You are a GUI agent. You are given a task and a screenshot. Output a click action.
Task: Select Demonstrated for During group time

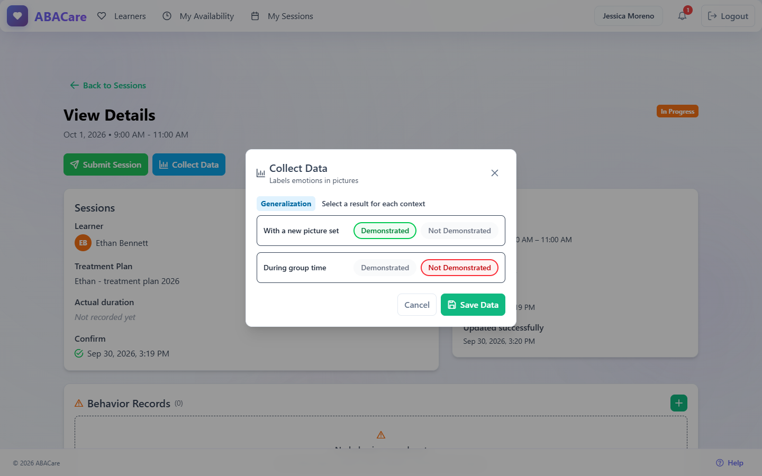click(385, 268)
